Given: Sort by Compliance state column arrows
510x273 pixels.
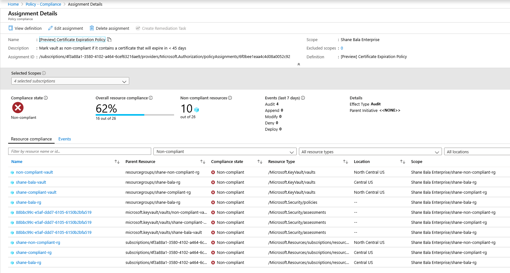Looking at the screenshot, I should tap(260, 162).
